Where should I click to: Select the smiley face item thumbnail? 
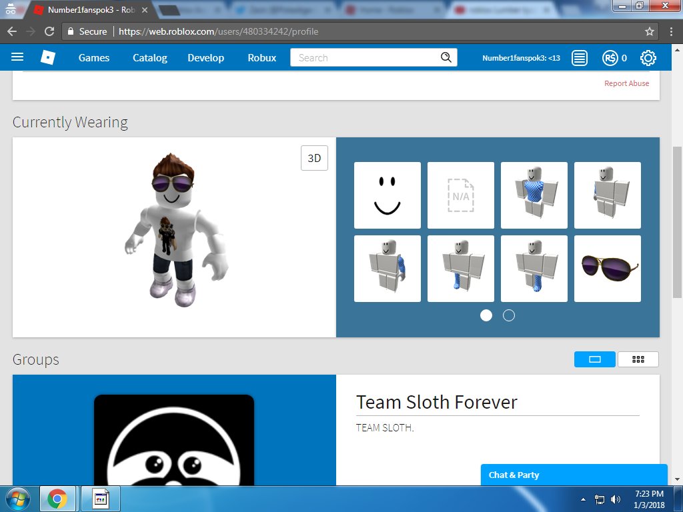(388, 195)
